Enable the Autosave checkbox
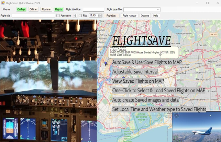Screen dimensions: 221x142 click(x=58, y=15)
